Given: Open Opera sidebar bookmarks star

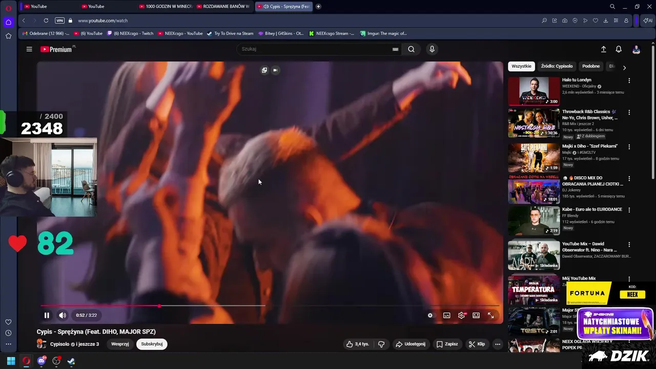Looking at the screenshot, I should tap(8, 36).
